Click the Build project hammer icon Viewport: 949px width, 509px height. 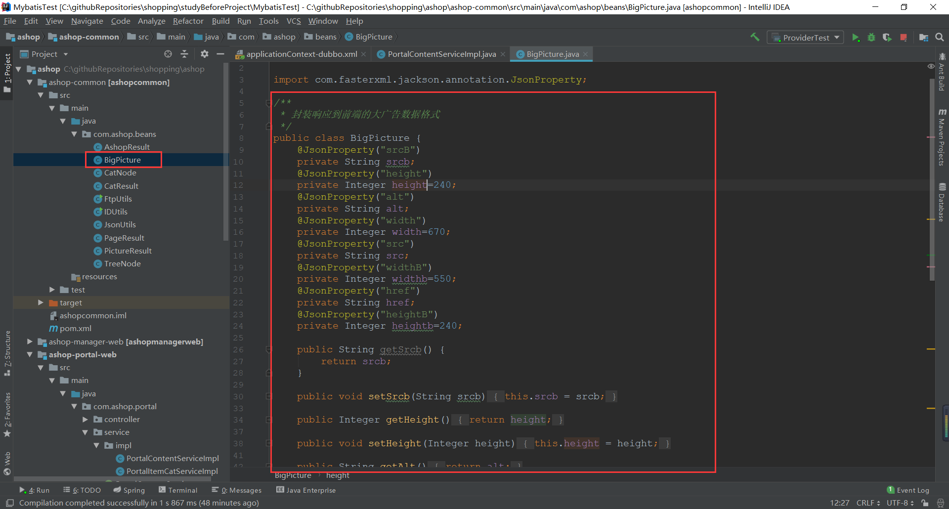[755, 37]
